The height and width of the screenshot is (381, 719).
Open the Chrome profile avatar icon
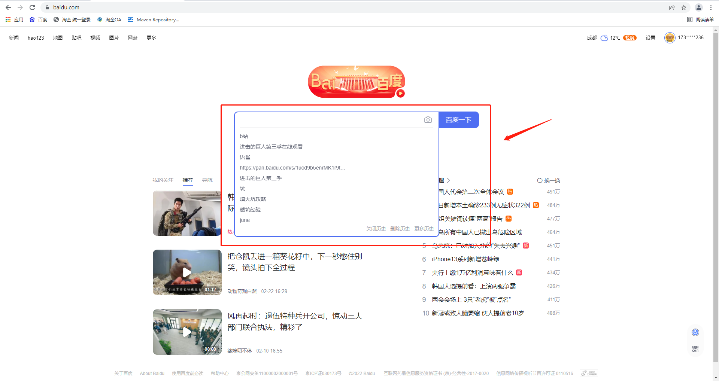[699, 7]
